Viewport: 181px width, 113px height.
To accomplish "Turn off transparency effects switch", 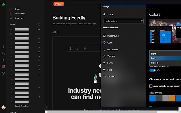I will click(152, 70).
